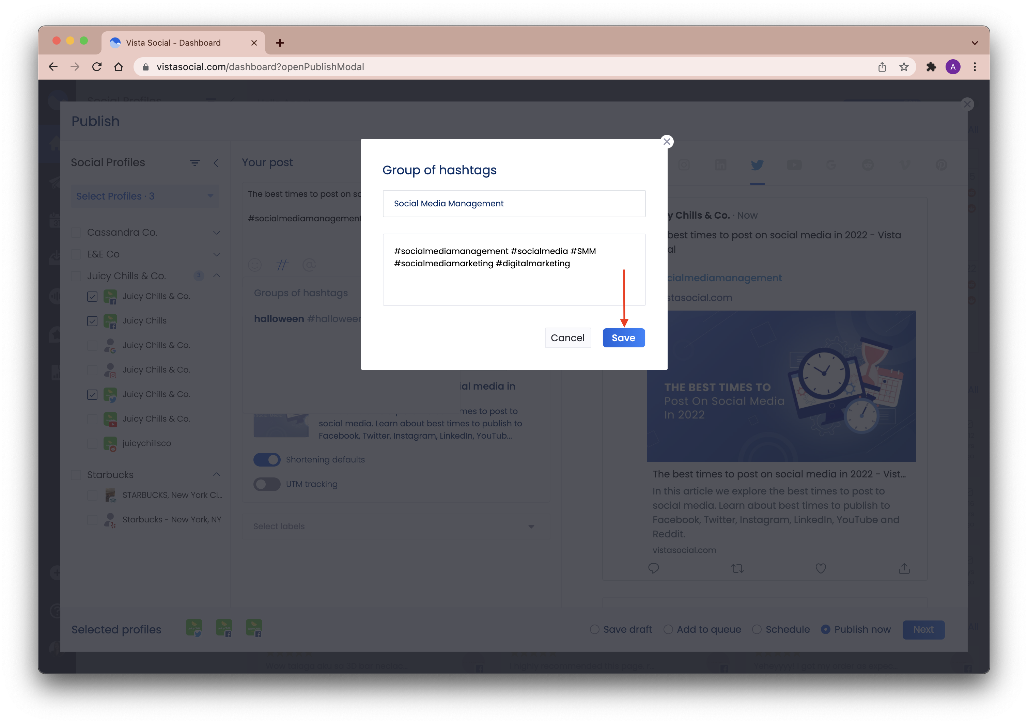Click the Social Media Management name input field
This screenshot has width=1028, height=724.
(x=514, y=203)
